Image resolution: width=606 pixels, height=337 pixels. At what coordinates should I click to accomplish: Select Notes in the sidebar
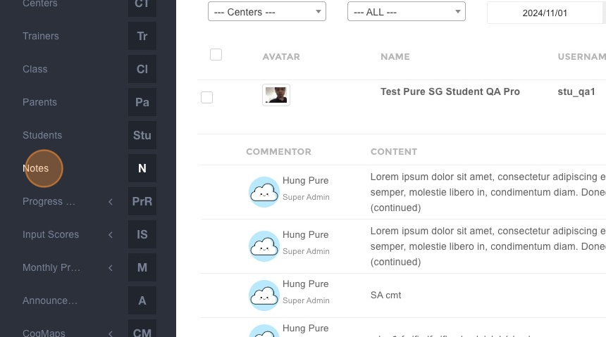pyautogui.click(x=35, y=168)
